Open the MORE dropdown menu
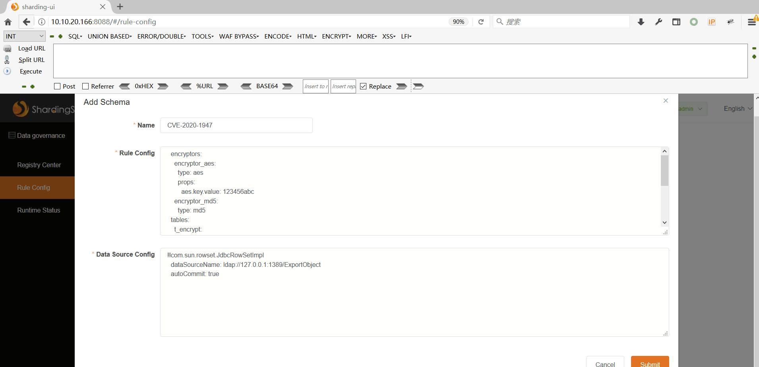The width and height of the screenshot is (759, 367). tap(367, 36)
